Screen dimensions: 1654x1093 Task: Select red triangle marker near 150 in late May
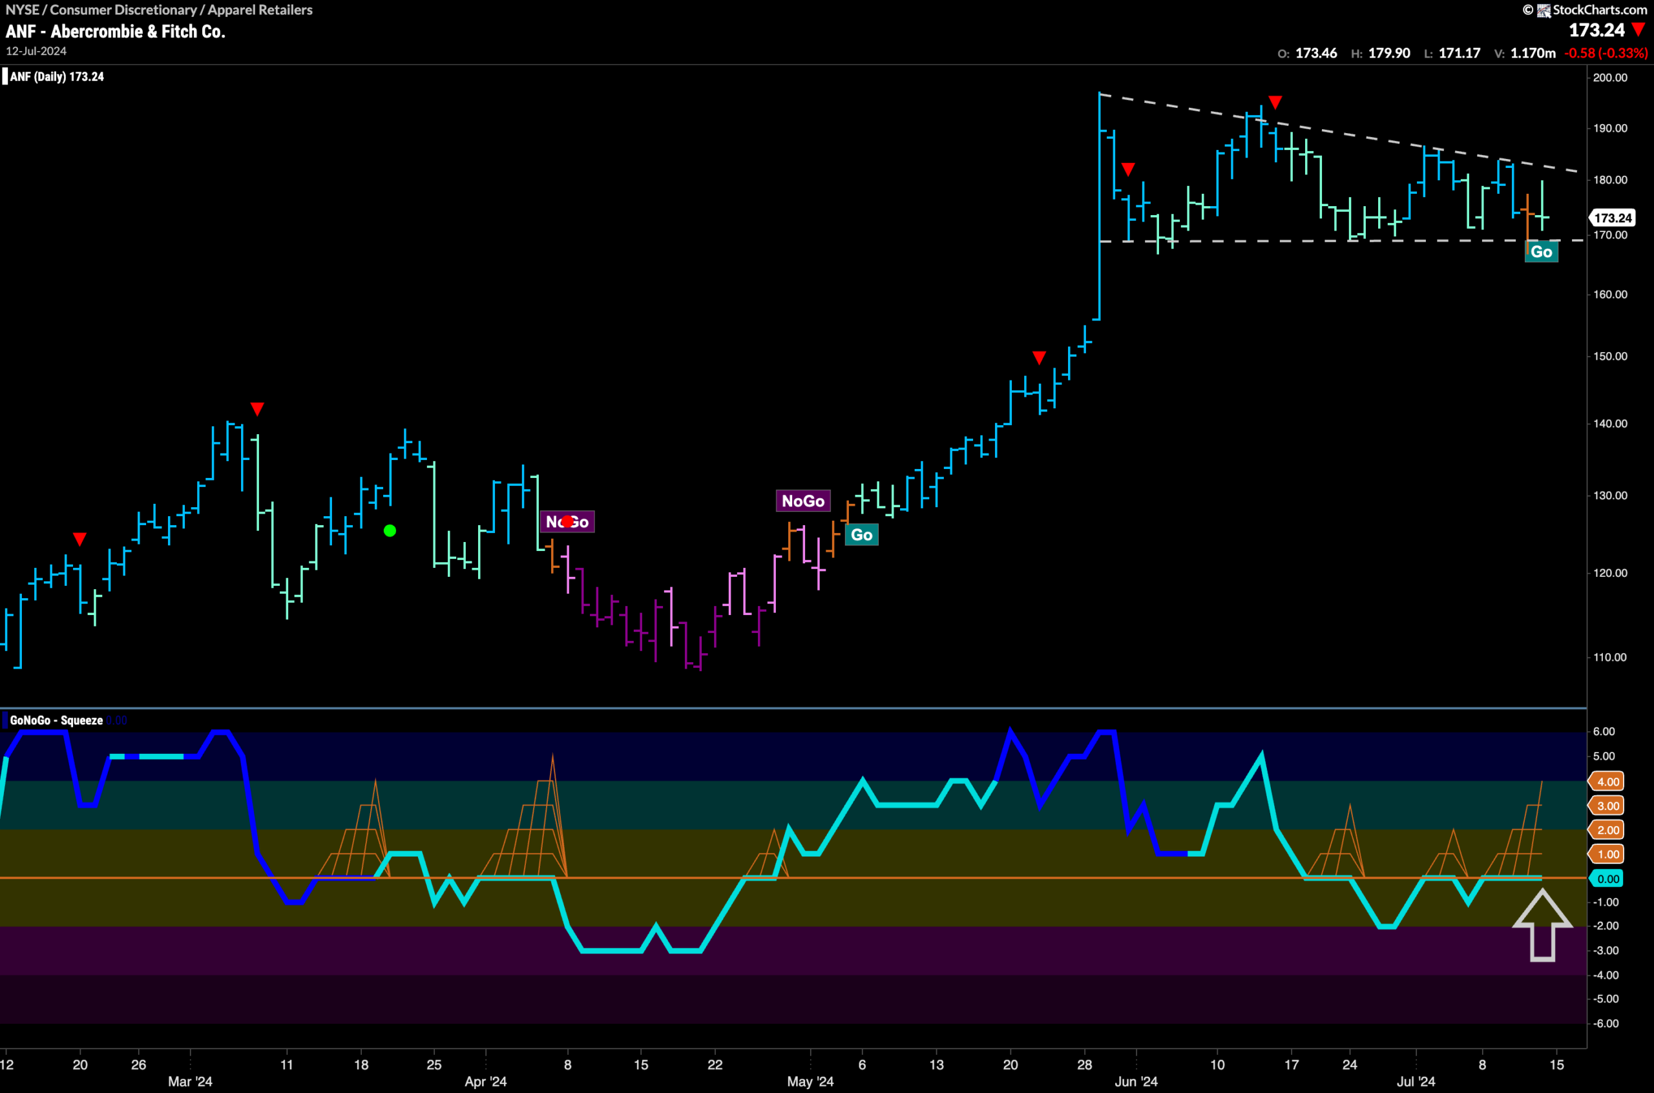click(1039, 358)
